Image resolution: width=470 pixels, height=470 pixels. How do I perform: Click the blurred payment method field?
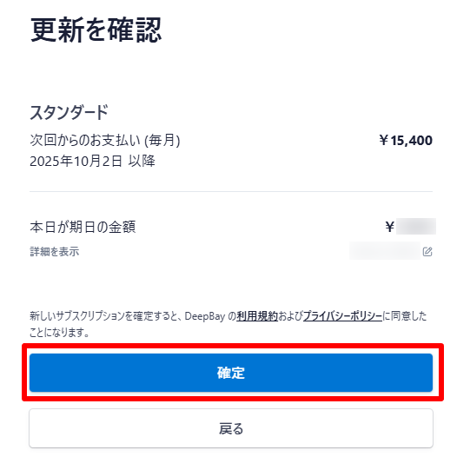click(x=385, y=250)
